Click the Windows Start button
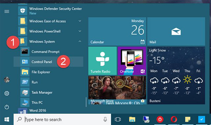Image resolution: width=211 pixels, height=125 pixels. (6, 119)
